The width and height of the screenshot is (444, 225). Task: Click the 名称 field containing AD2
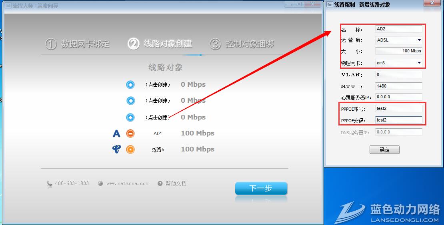coord(398,29)
